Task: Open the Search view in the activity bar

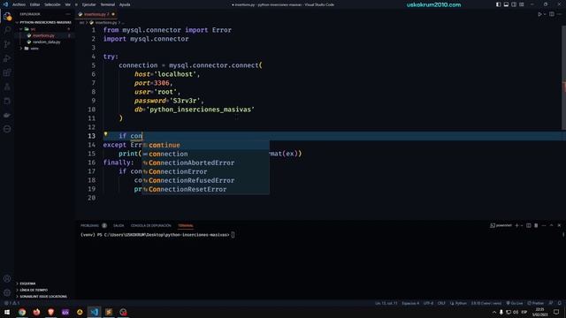Action: pyautogui.click(x=7, y=30)
